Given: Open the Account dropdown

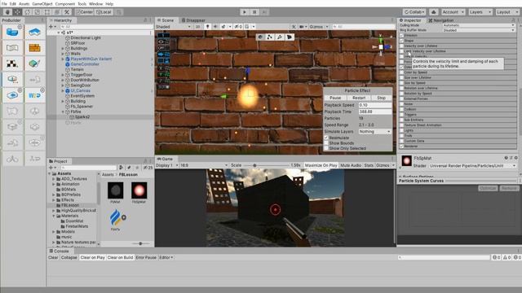Looking at the screenshot, I should pyautogui.click(x=453, y=12).
